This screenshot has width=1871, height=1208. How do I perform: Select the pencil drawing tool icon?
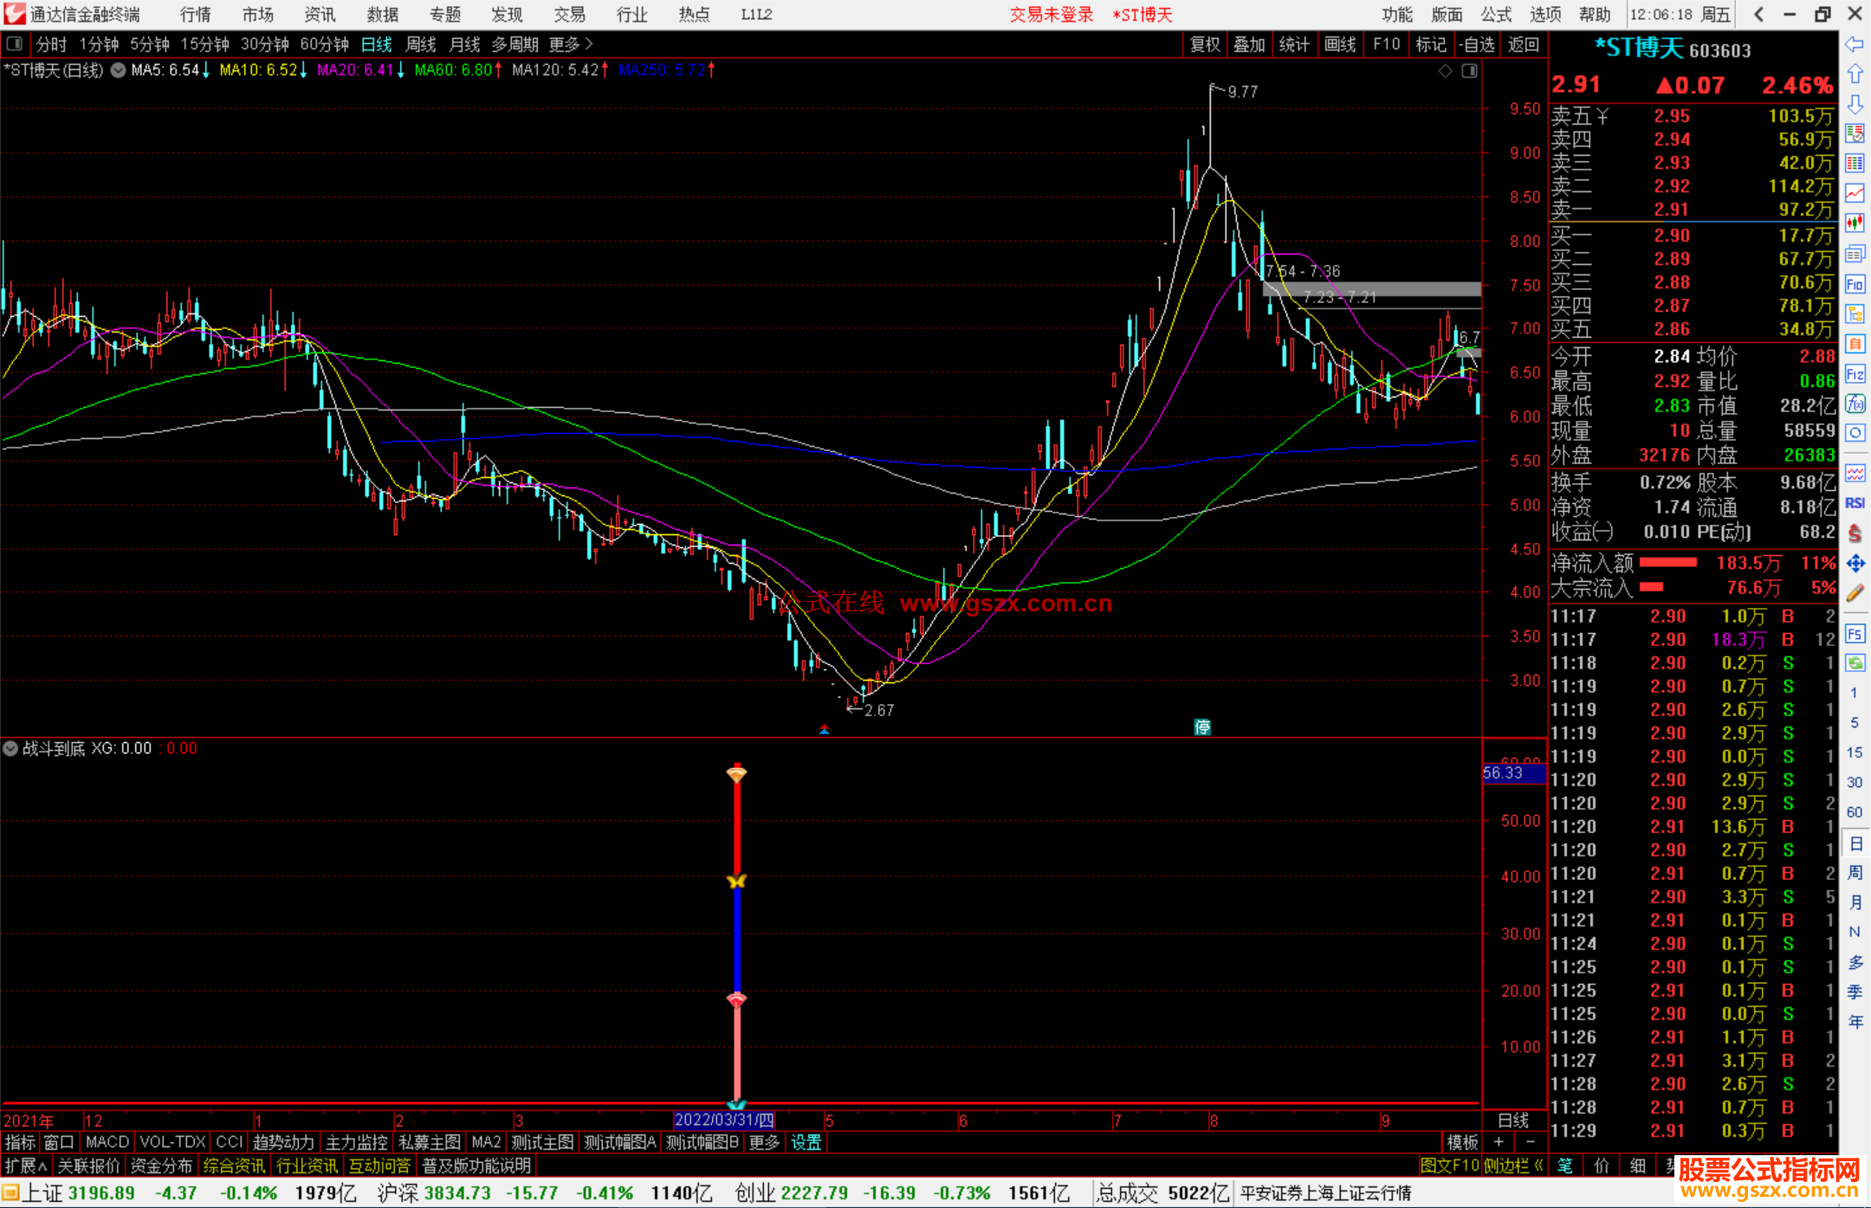click(x=1855, y=593)
